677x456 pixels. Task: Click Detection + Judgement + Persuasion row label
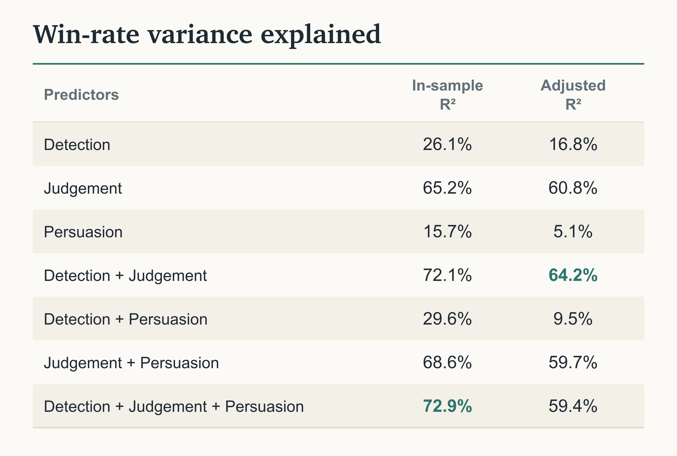tap(174, 406)
